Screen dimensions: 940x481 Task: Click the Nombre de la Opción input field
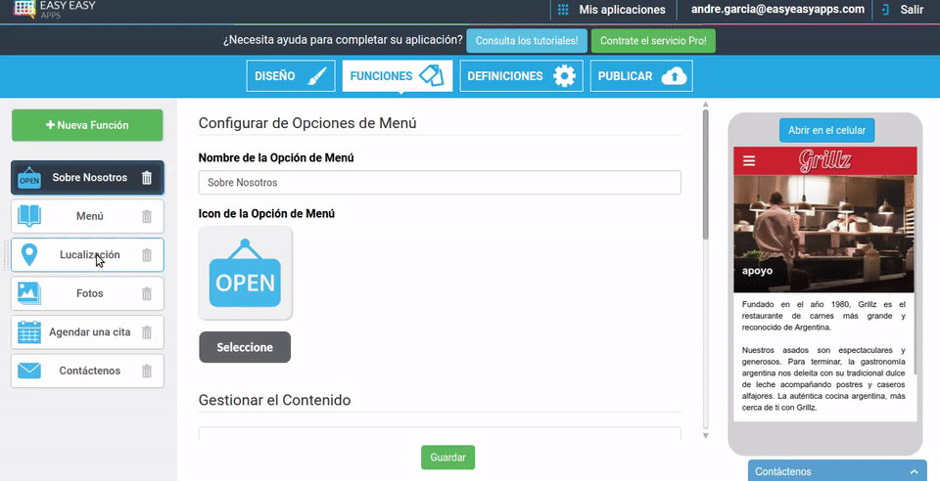point(440,183)
